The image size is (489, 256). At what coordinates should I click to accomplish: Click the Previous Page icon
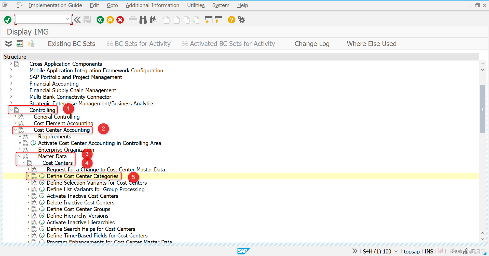click(x=176, y=20)
